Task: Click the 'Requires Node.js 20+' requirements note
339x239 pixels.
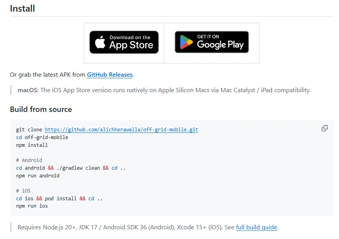Action: (148, 227)
